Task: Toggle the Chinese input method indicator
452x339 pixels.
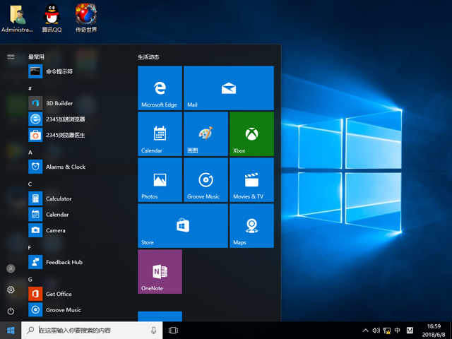Action: pyautogui.click(x=397, y=331)
